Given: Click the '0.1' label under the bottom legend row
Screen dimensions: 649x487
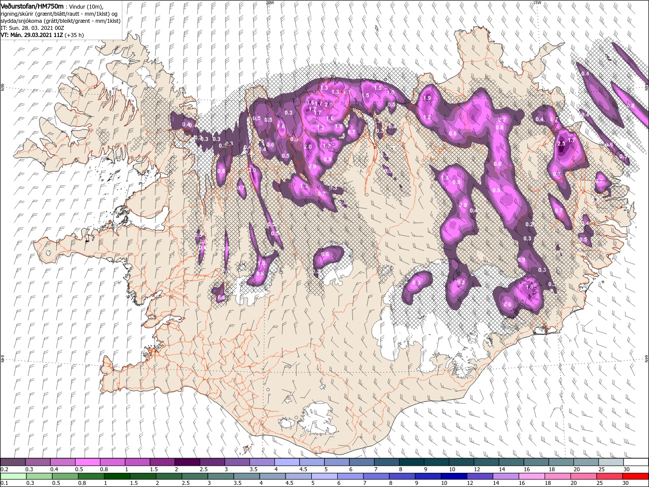Looking at the screenshot, I should click(x=4, y=483).
